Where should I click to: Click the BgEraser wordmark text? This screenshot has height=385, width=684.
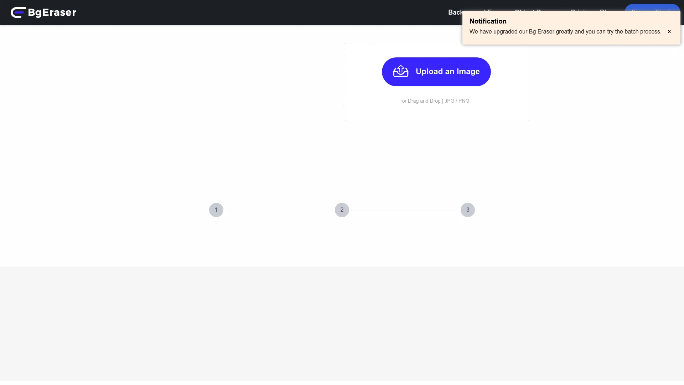click(52, 12)
